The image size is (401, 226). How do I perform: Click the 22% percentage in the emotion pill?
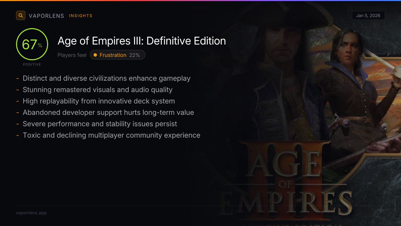(135, 55)
